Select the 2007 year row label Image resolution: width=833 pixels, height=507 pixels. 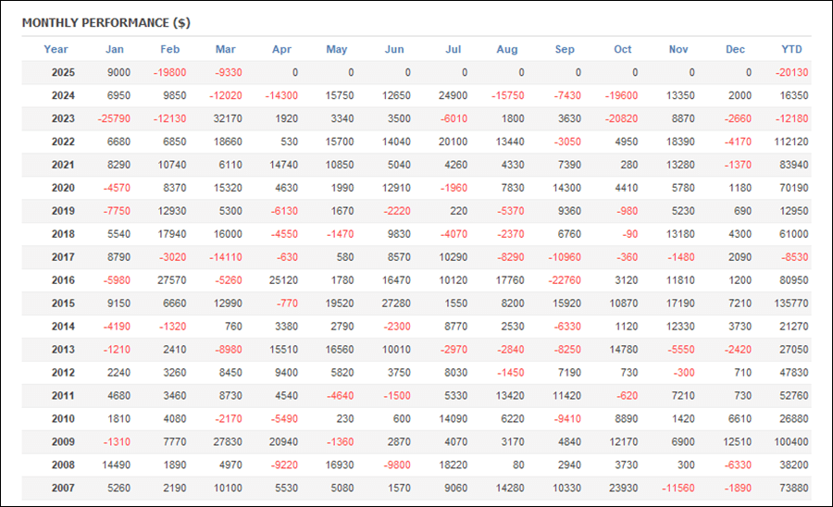(63, 488)
